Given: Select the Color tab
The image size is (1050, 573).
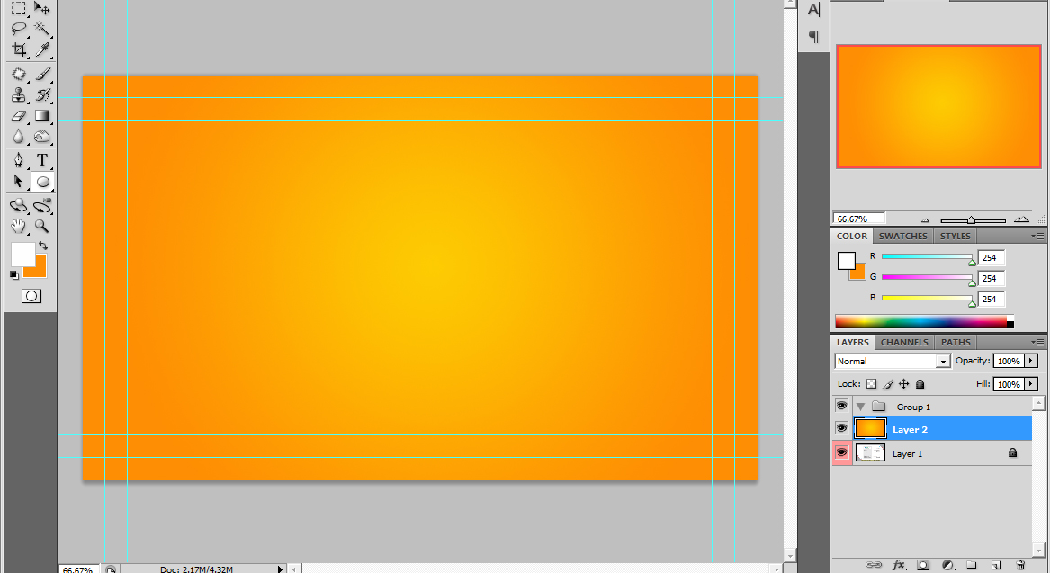Looking at the screenshot, I should [x=852, y=237].
